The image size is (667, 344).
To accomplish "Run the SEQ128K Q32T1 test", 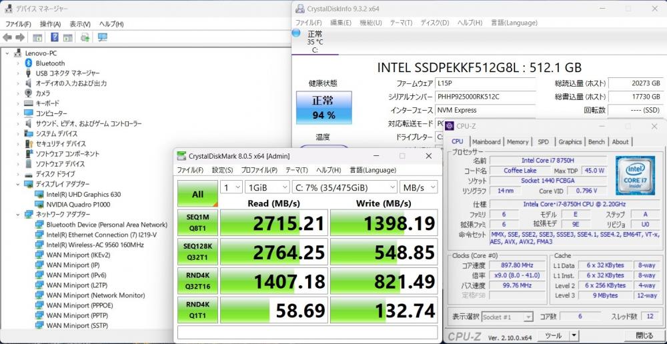I will pyautogui.click(x=198, y=252).
